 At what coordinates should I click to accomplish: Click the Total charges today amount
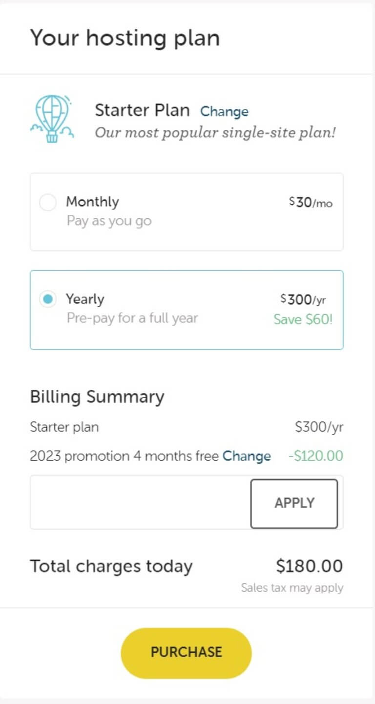point(309,566)
